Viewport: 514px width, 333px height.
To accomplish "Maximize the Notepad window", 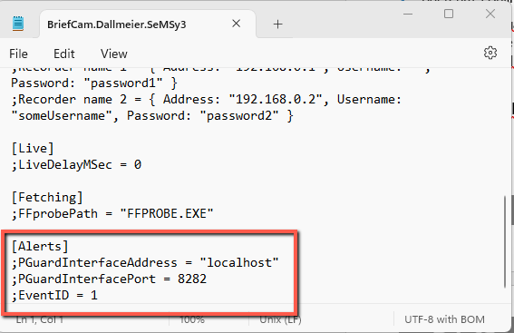I will 449,14.
